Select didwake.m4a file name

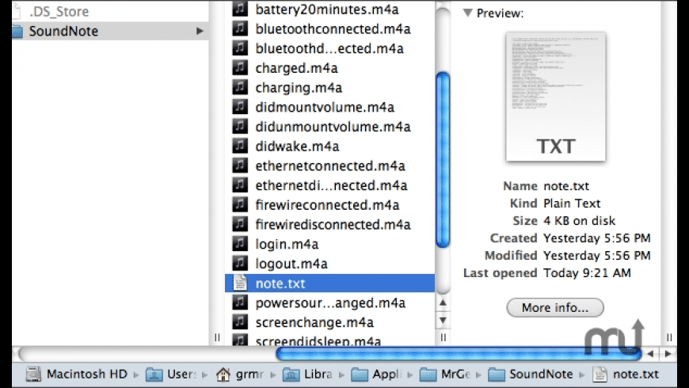pyautogui.click(x=298, y=146)
